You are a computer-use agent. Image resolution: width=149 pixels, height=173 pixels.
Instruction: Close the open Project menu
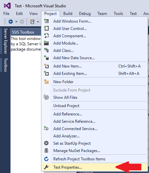(x=50, y=14)
